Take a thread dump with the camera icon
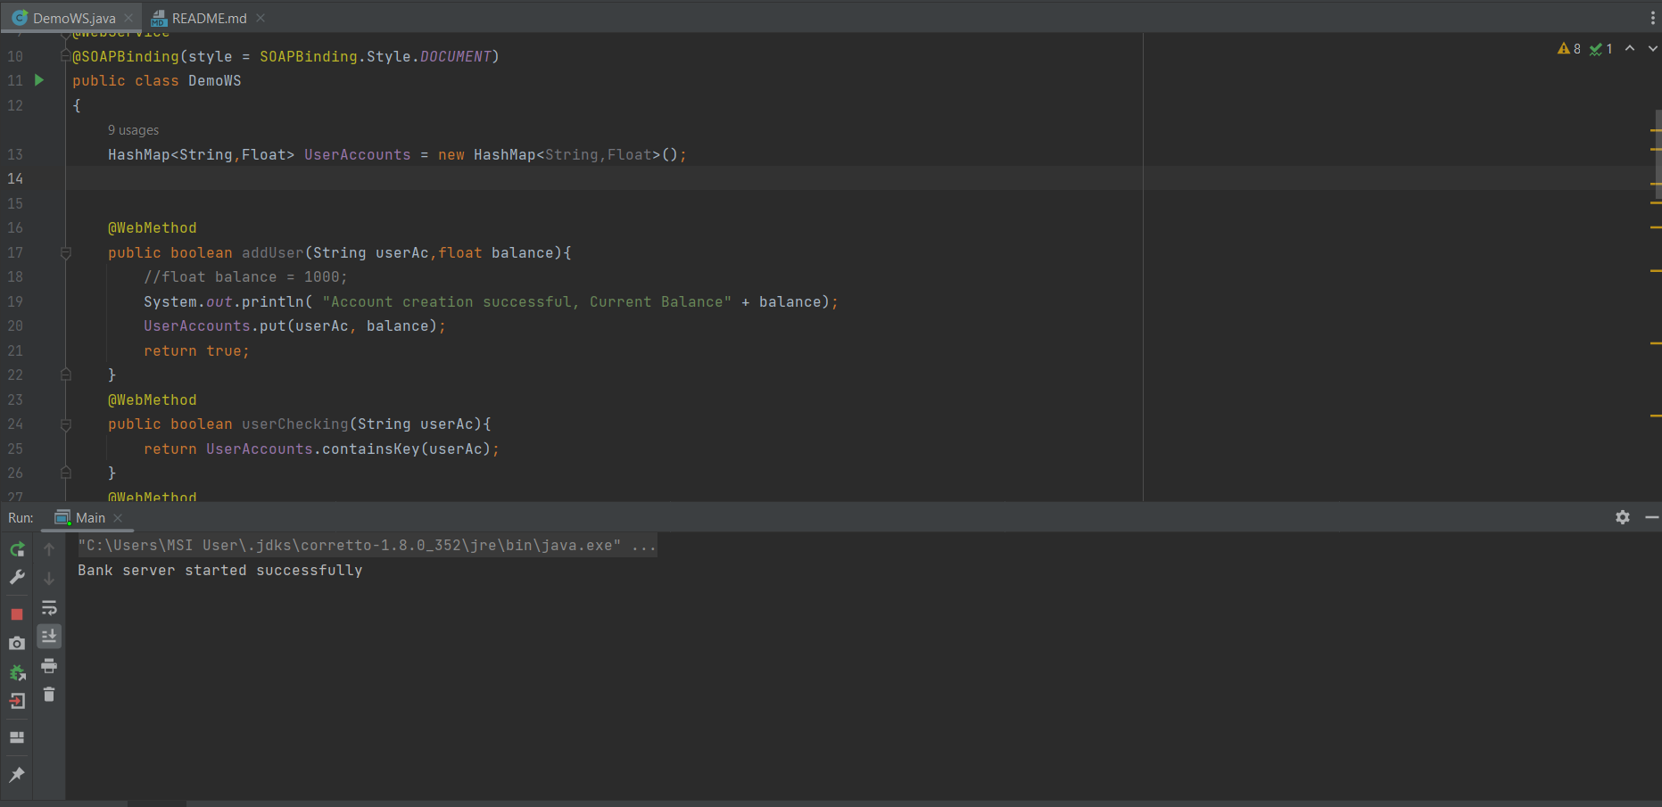This screenshot has width=1662, height=807. [x=16, y=643]
